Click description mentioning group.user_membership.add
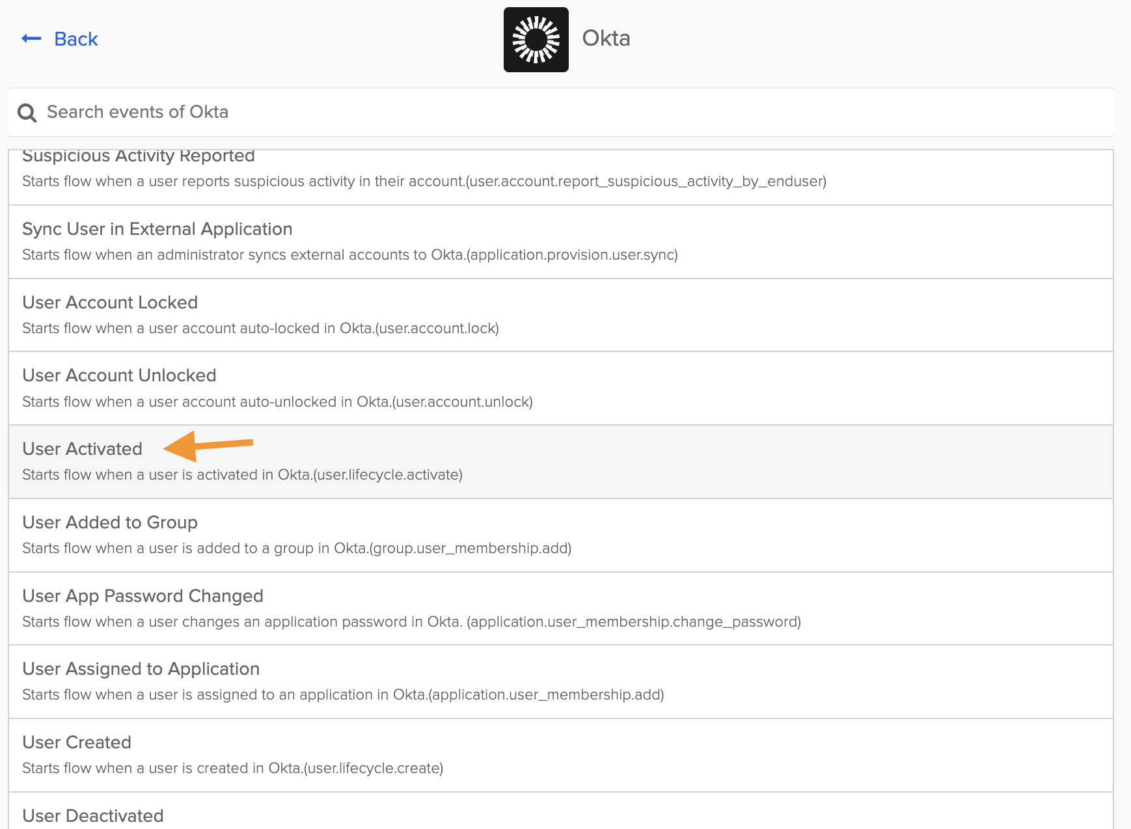 point(297,549)
